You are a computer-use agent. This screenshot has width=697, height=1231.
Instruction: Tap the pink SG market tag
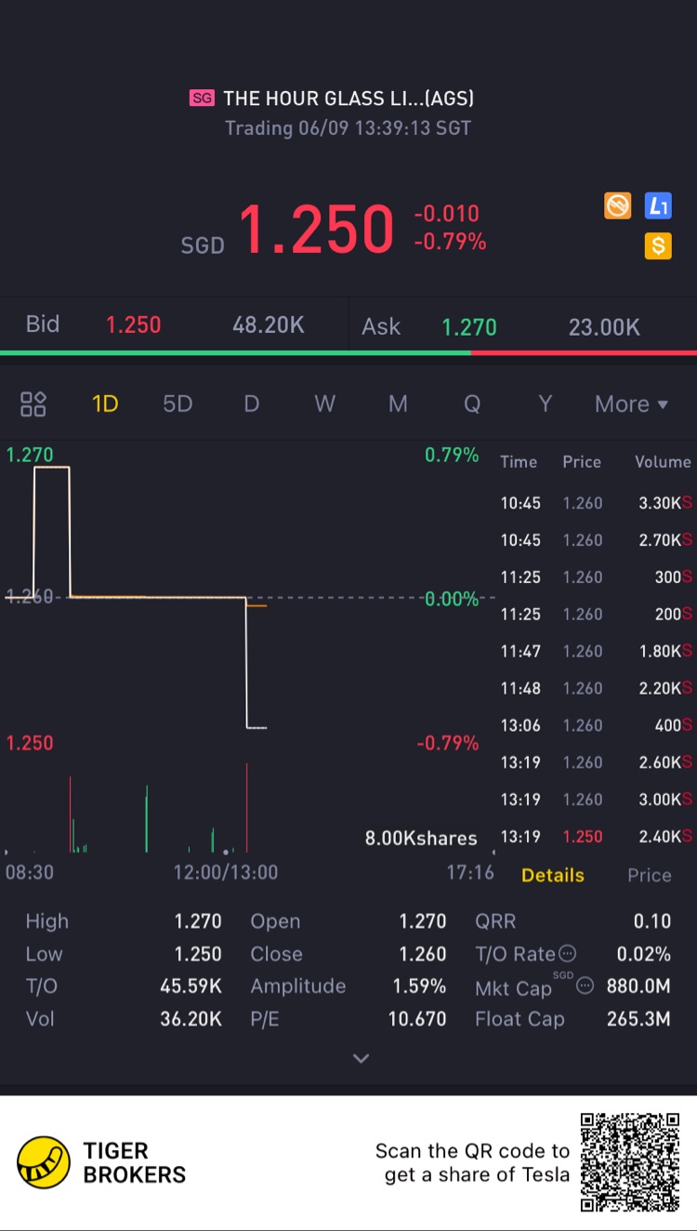pos(202,99)
